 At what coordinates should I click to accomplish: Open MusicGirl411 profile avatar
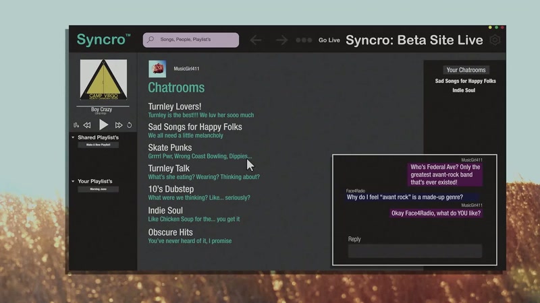click(157, 69)
